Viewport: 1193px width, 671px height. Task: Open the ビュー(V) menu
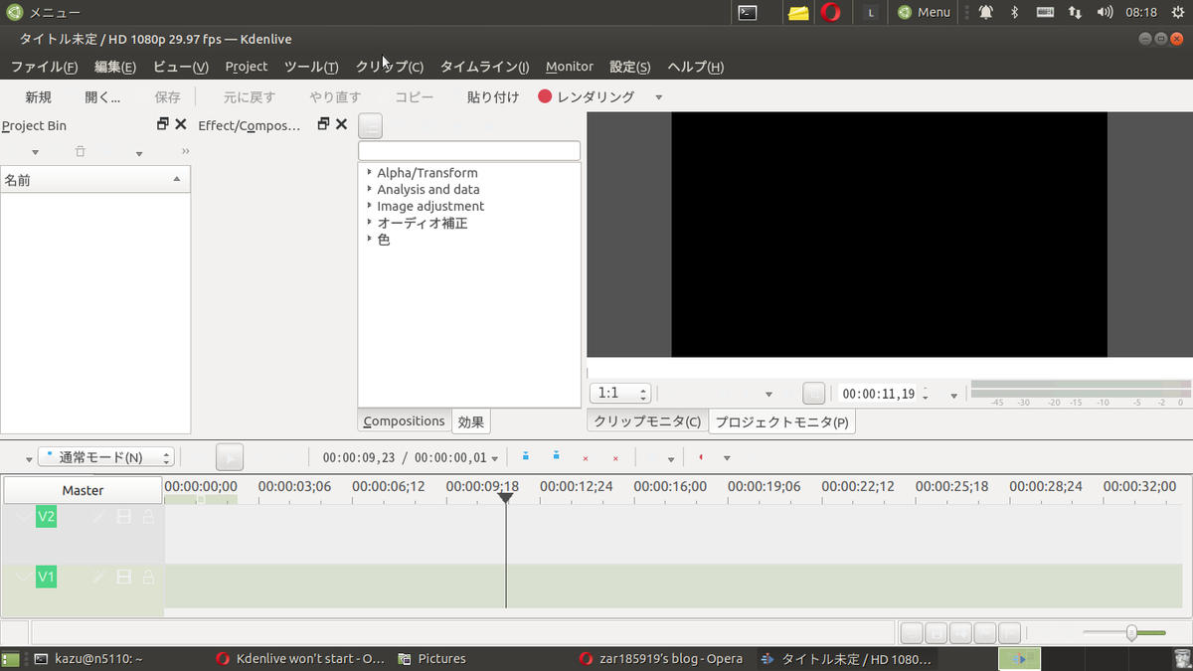point(181,67)
